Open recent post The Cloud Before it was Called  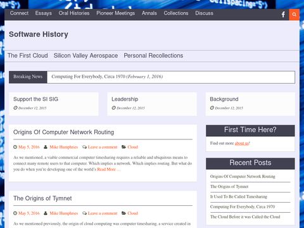[x=245, y=217]
